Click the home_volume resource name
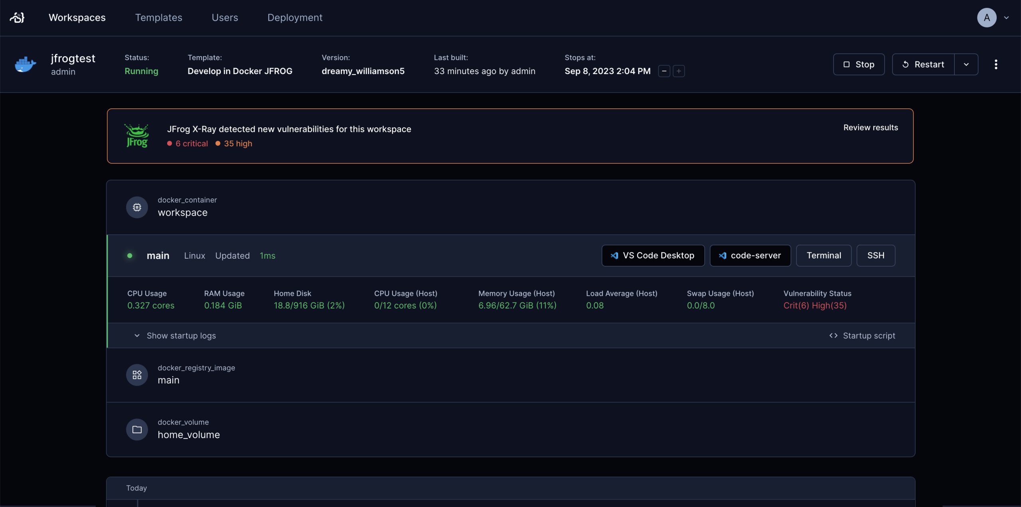Image resolution: width=1021 pixels, height=507 pixels. [x=189, y=435]
